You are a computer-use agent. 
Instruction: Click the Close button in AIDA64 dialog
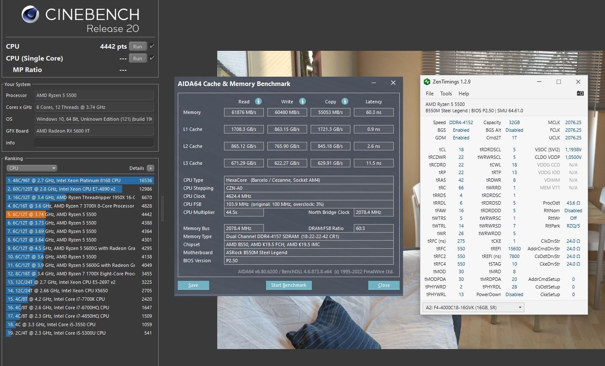[x=384, y=285]
